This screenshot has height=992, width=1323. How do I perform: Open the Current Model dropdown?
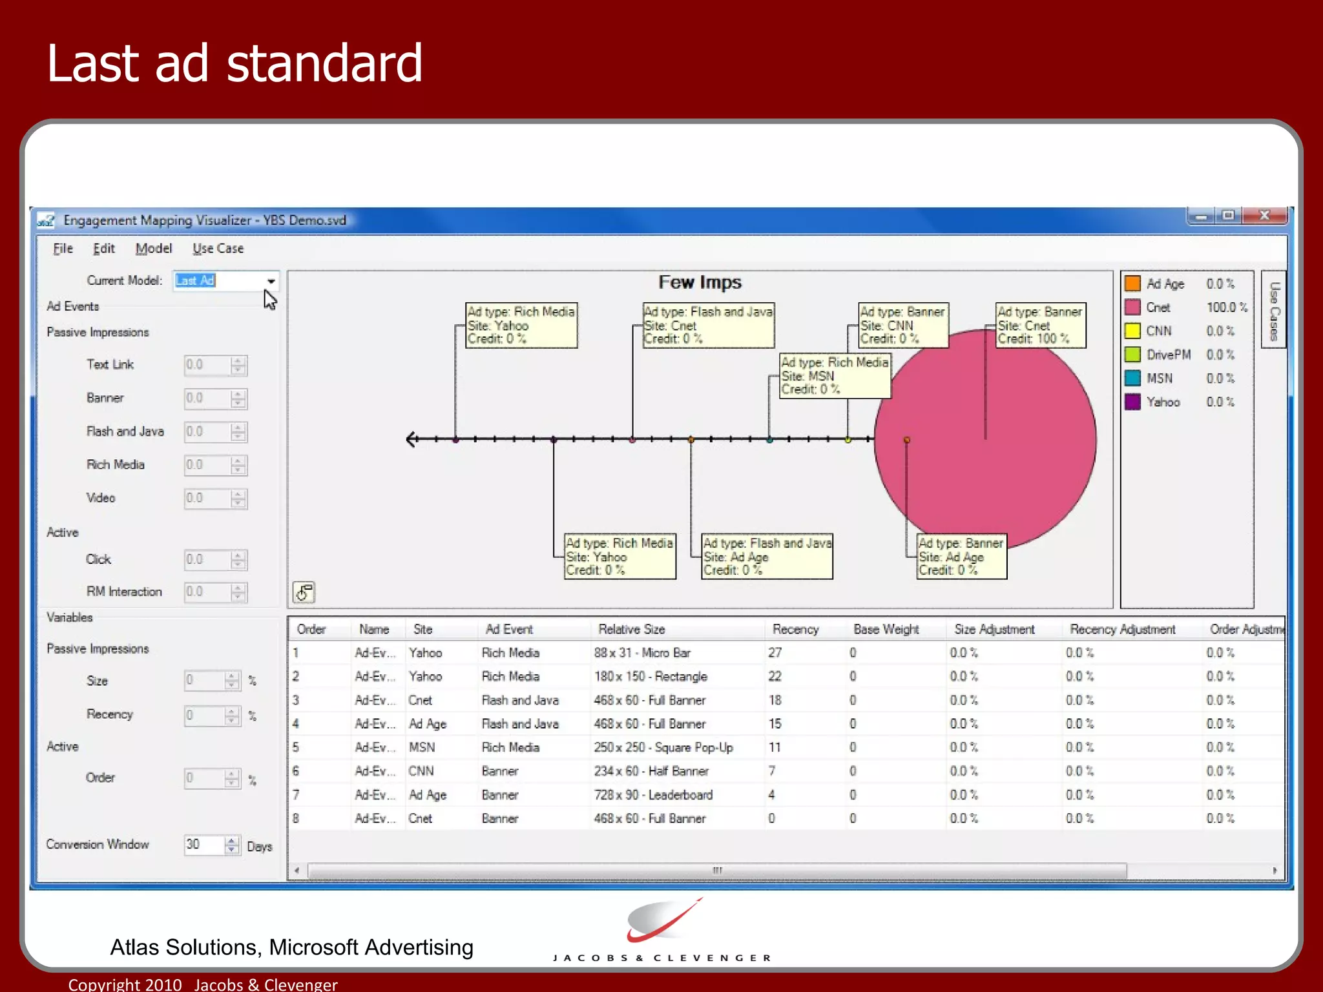point(271,281)
